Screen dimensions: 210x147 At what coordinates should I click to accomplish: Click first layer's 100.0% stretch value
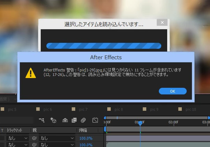pos(86,138)
